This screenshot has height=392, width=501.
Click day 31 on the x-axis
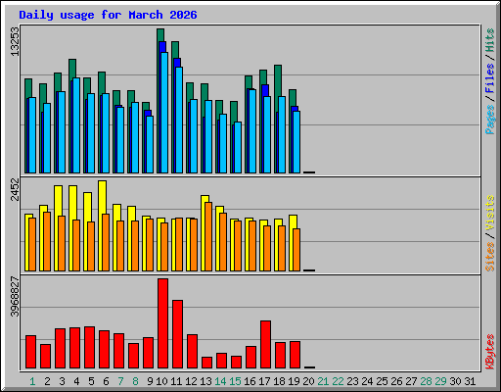coord(470,381)
